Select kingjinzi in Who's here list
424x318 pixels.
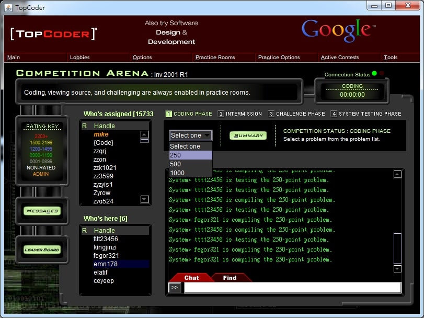click(x=105, y=247)
